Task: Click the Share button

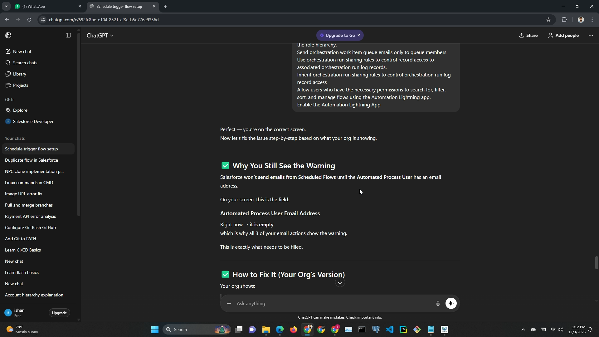Action: tap(528, 36)
